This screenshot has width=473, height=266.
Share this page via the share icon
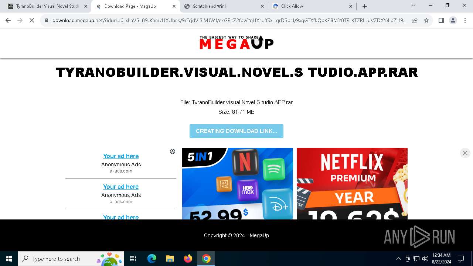415,20
